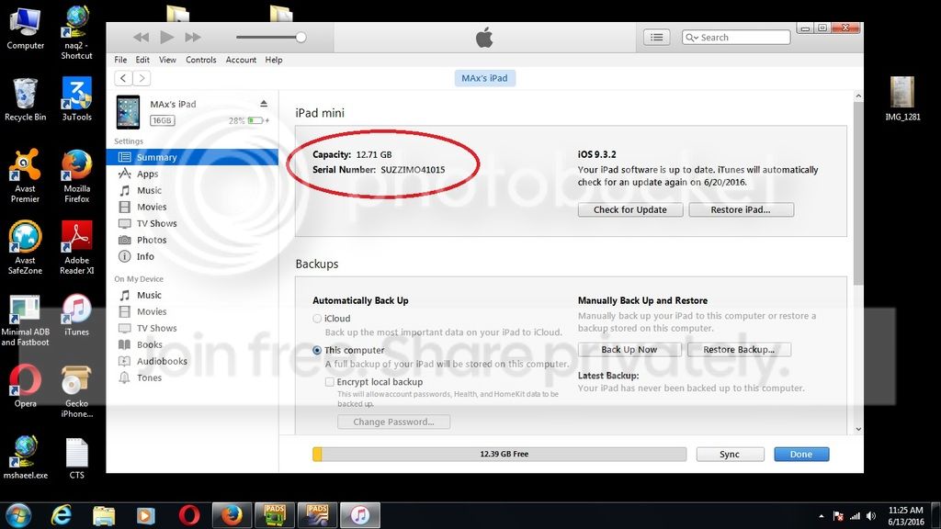Click the Fast Forward next track icon
Screen dimensions: 941x529
pyautogui.click(x=192, y=37)
